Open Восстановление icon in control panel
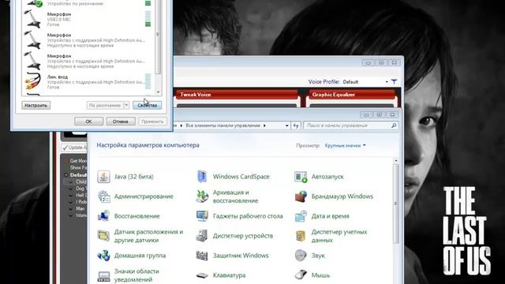Image resolution: width=505 pixels, height=284 pixels. [x=103, y=216]
